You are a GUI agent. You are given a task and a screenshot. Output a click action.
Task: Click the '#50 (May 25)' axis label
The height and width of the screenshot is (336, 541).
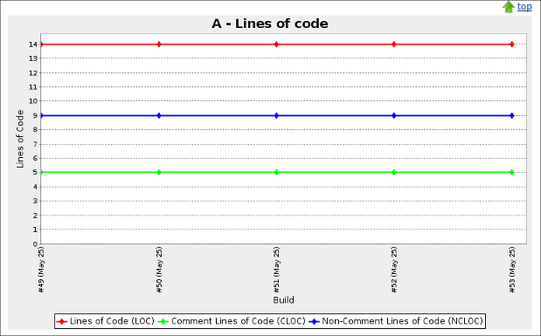tap(159, 270)
